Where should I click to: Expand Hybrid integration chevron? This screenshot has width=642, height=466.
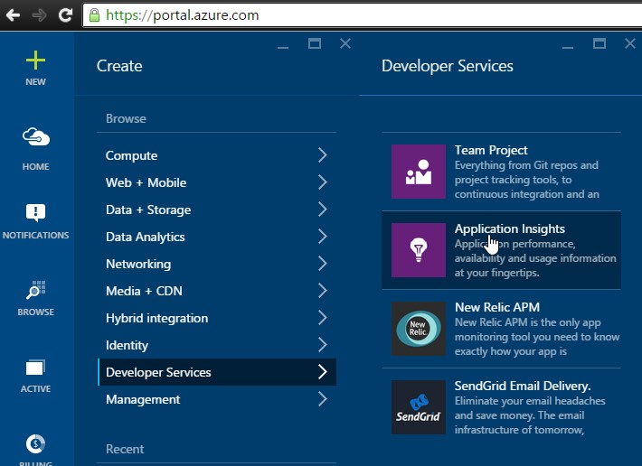323,318
